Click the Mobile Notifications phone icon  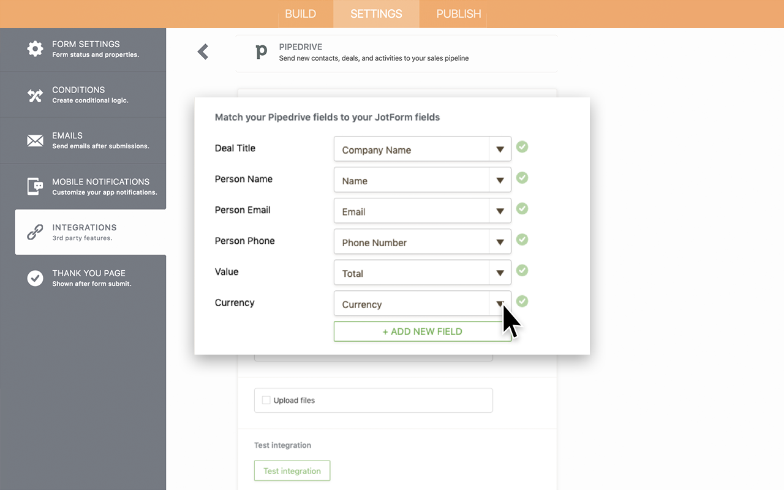coord(35,186)
